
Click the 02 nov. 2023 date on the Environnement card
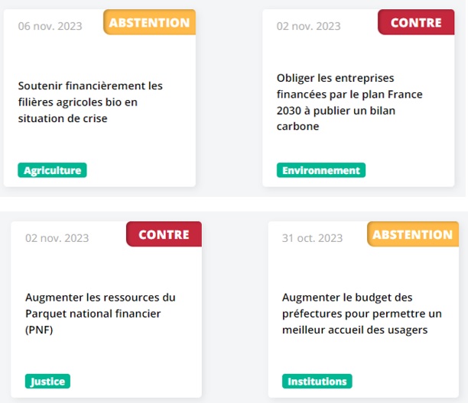click(x=309, y=26)
